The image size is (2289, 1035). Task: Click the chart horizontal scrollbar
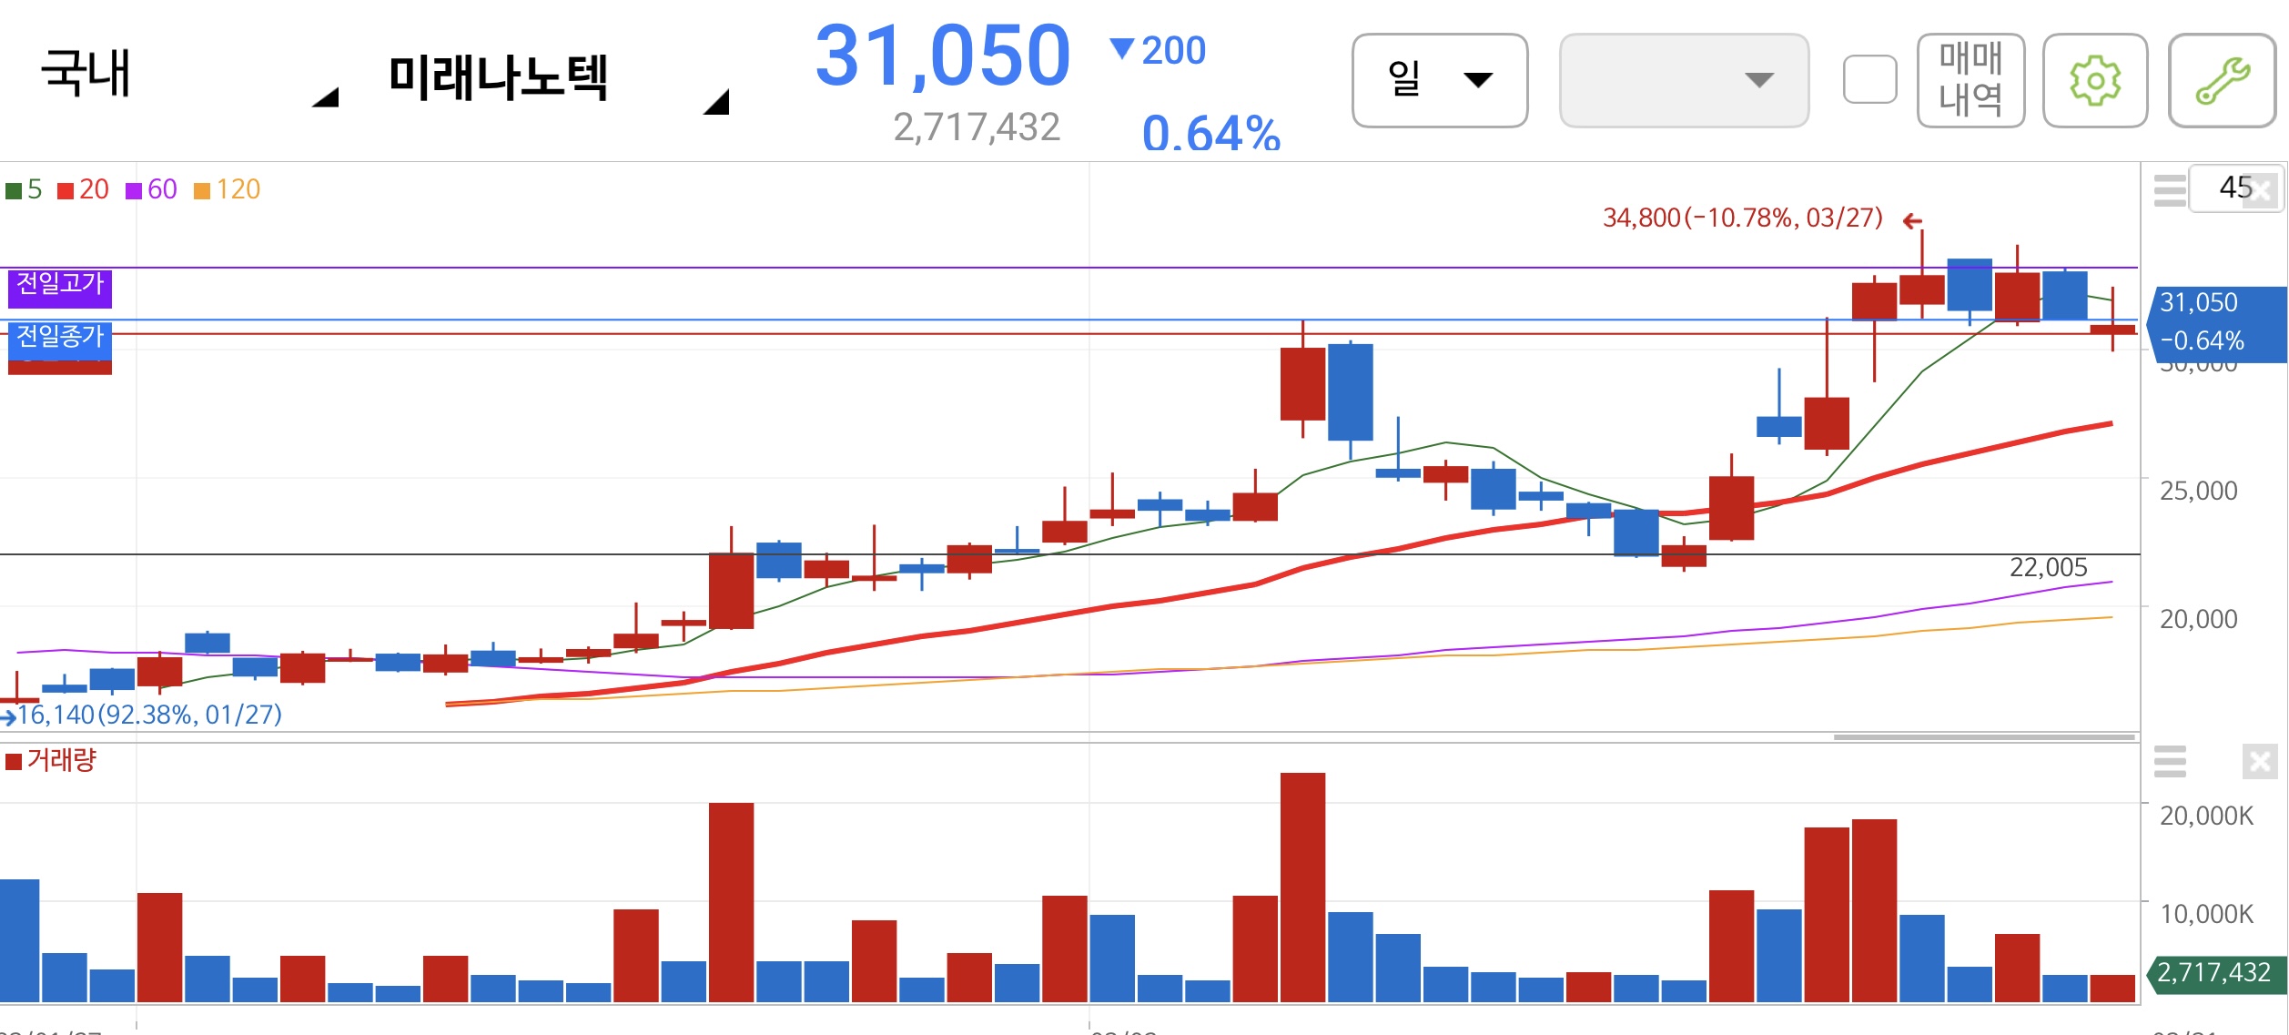(x=1984, y=737)
